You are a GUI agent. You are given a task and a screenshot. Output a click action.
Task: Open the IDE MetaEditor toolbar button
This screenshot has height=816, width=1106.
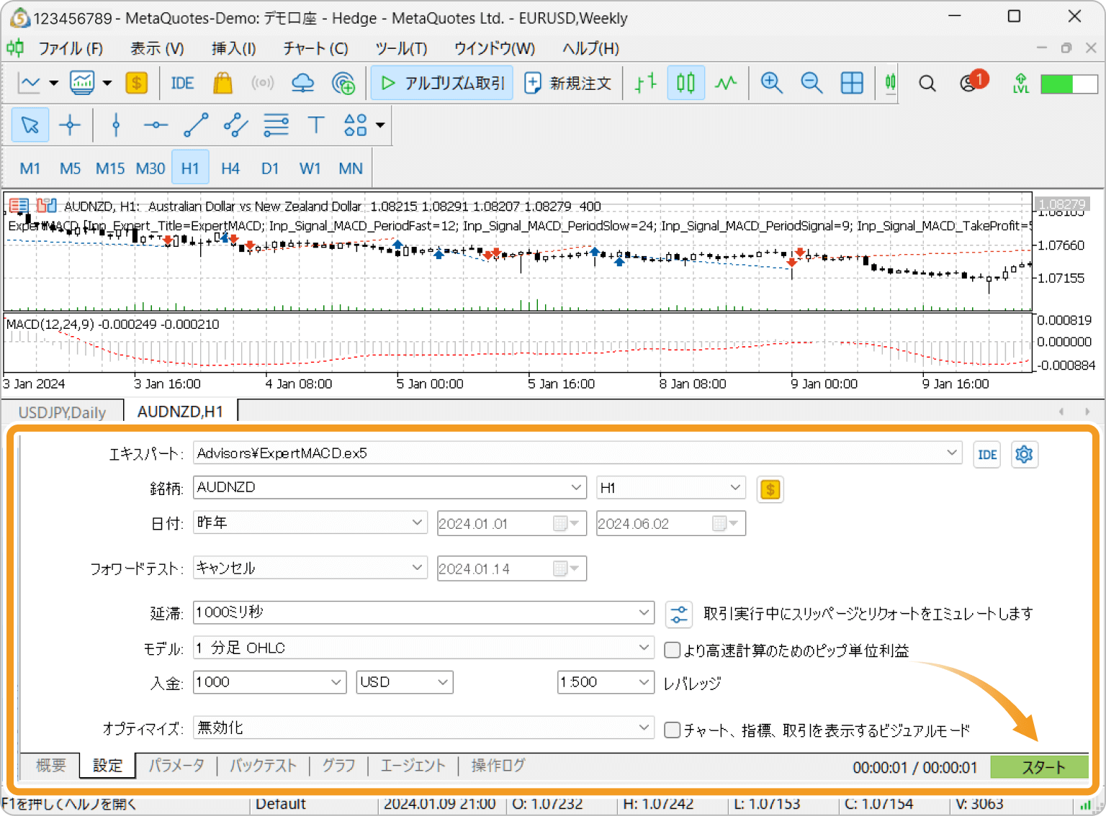coord(182,83)
